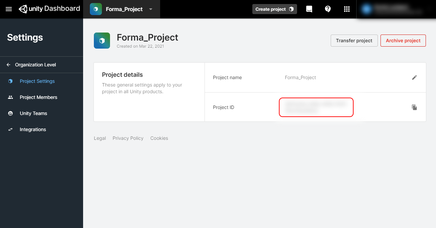The width and height of the screenshot is (436, 228).
Task: Open the Privacy Policy link
Action: [128, 138]
